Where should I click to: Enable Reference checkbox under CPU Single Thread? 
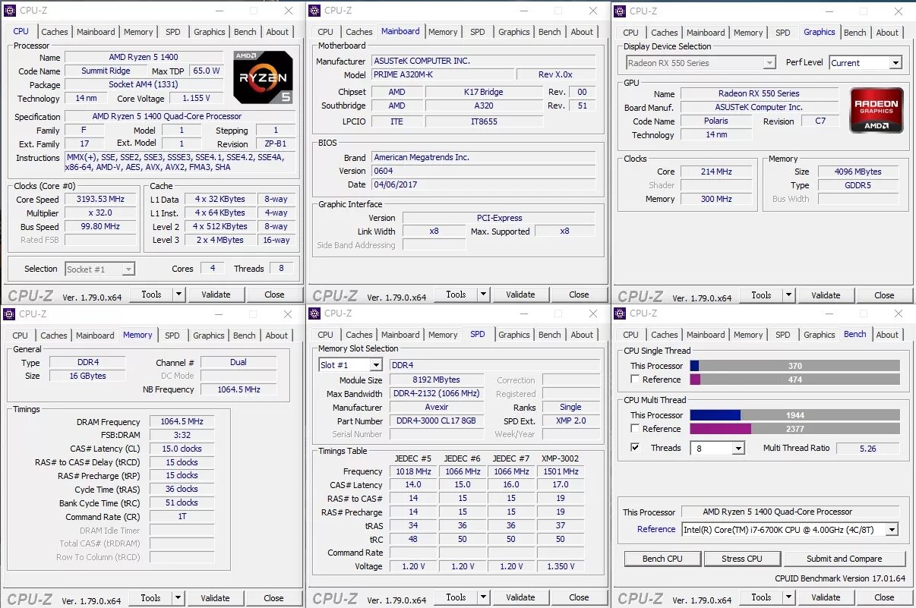tap(635, 380)
